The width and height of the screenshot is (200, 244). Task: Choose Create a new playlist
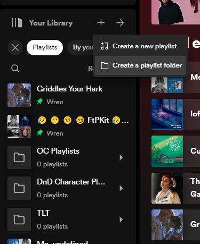pyautogui.click(x=140, y=46)
